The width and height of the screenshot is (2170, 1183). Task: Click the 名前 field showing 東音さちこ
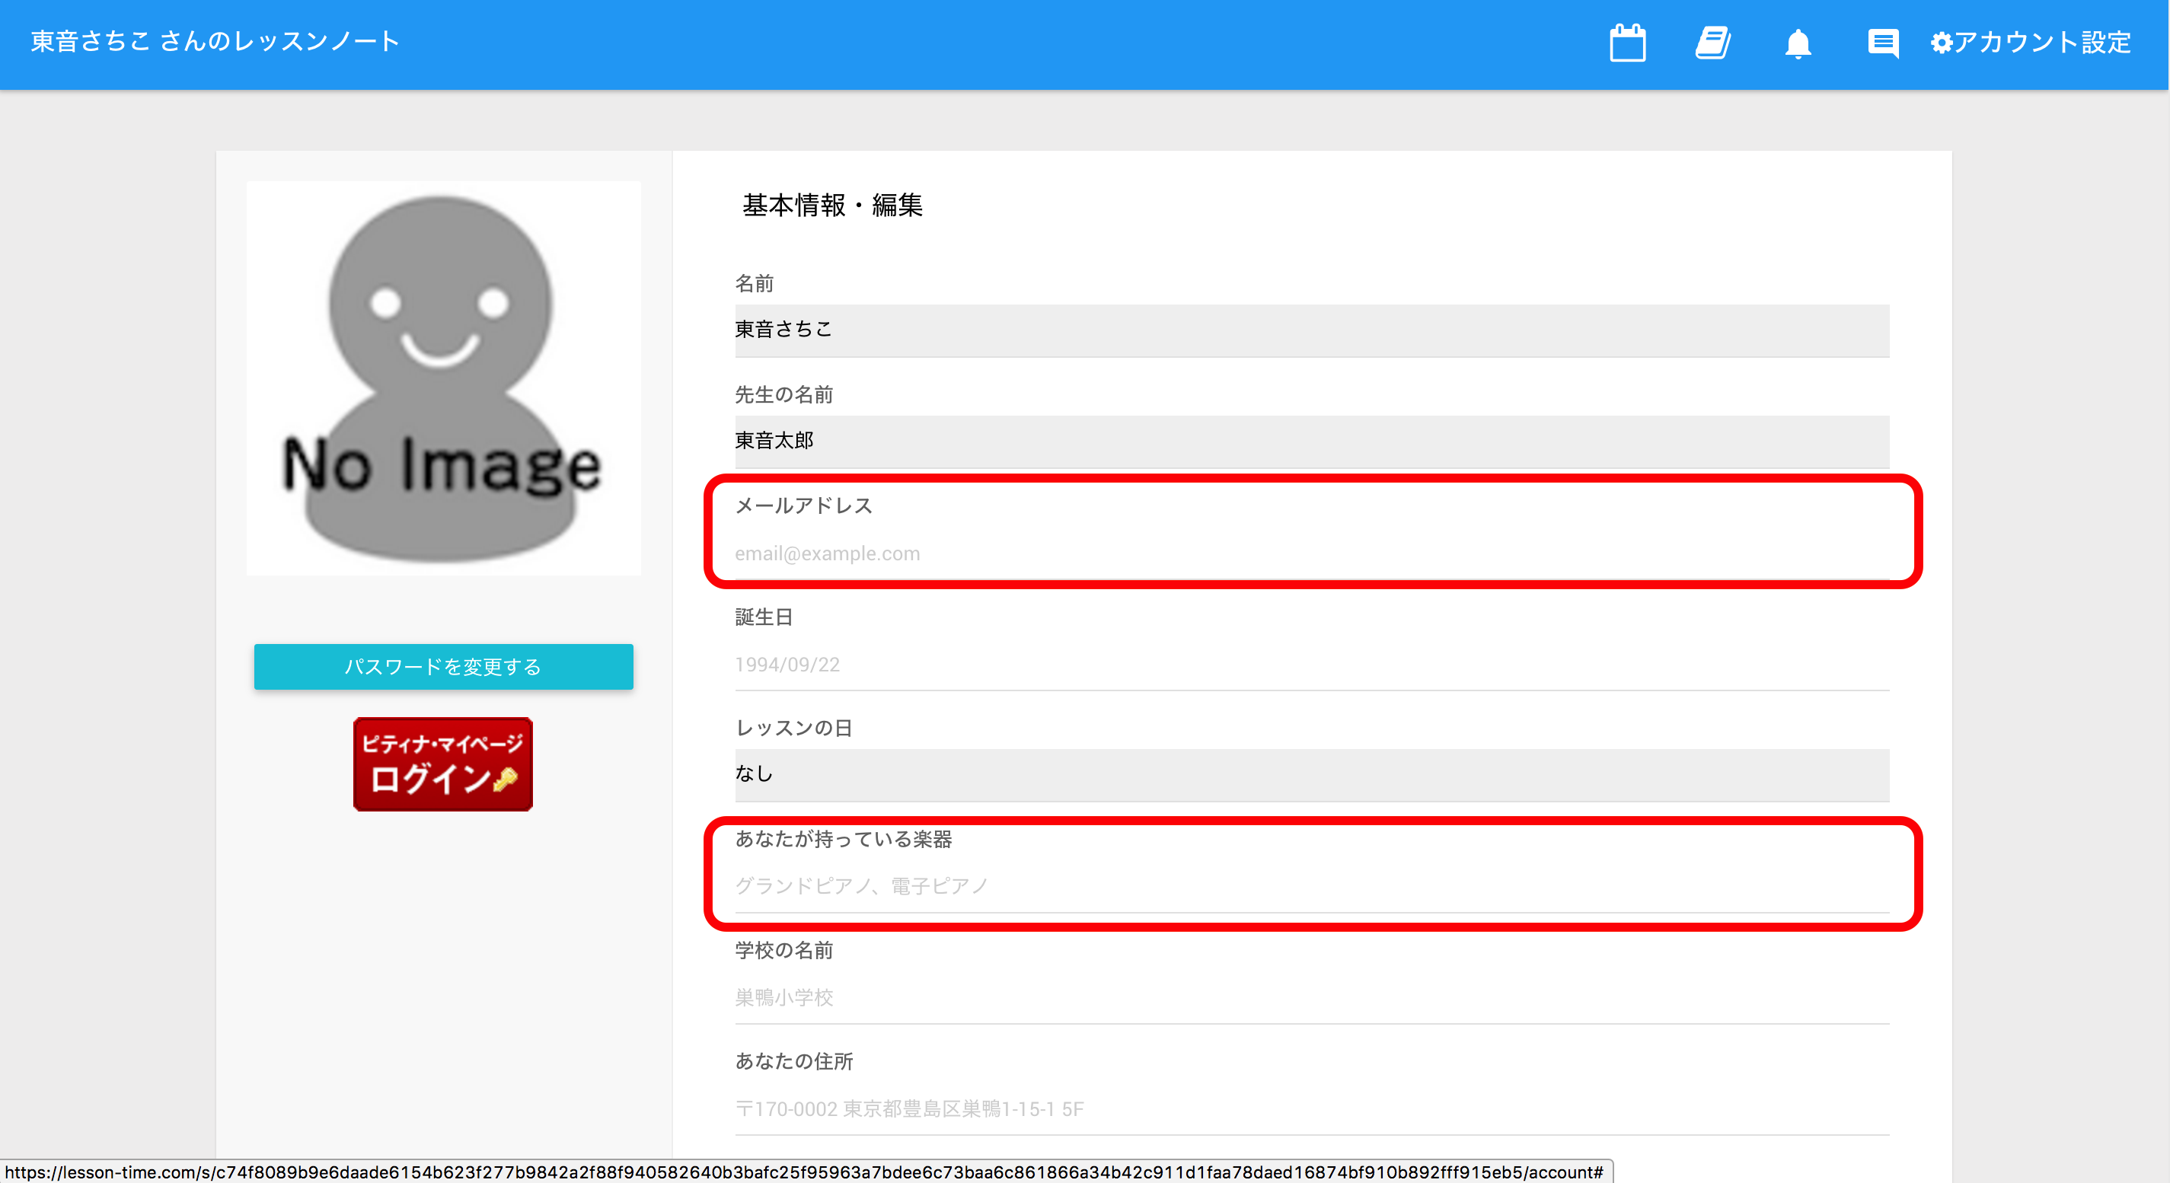pyautogui.click(x=1311, y=330)
